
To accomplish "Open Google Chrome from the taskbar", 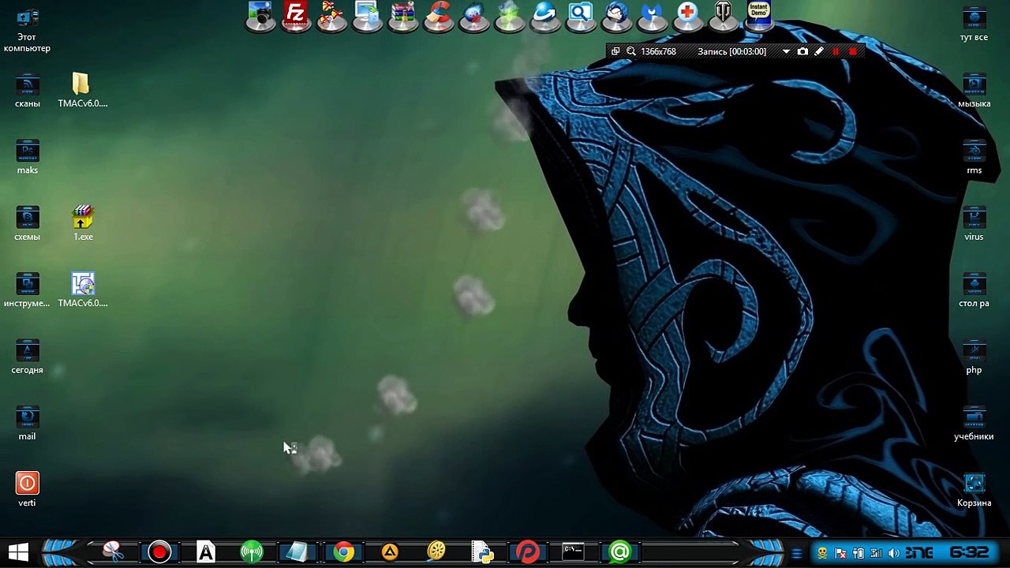I will click(343, 551).
